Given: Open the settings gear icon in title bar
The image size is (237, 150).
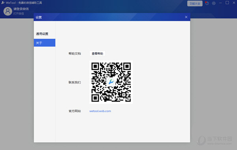Looking at the screenshot, I should click(x=214, y=3).
